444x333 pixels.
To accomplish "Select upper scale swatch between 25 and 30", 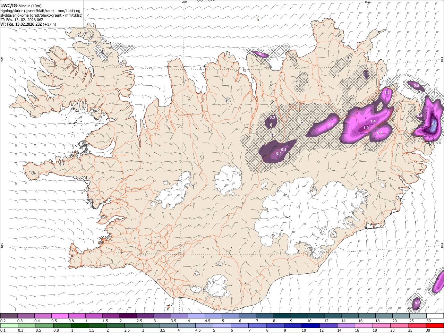I will click(418, 316).
